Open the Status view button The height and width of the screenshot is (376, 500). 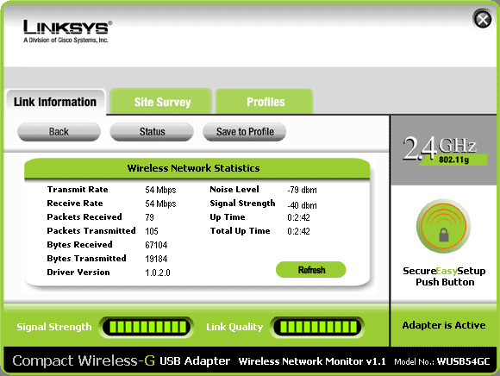pyautogui.click(x=152, y=132)
